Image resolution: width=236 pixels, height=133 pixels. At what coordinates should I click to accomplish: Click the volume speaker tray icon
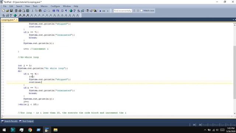point(217,130)
